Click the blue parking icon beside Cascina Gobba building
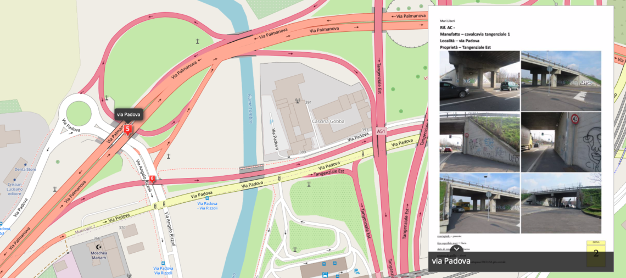Viewport: 626px width, 278px height. (x=271, y=120)
